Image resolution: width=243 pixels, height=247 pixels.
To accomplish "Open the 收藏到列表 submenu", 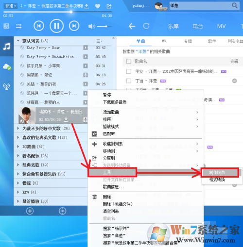I will coord(145,144).
